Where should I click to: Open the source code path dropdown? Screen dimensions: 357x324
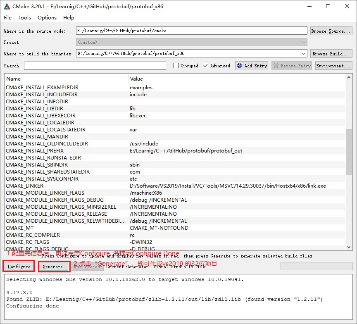tap(304, 30)
